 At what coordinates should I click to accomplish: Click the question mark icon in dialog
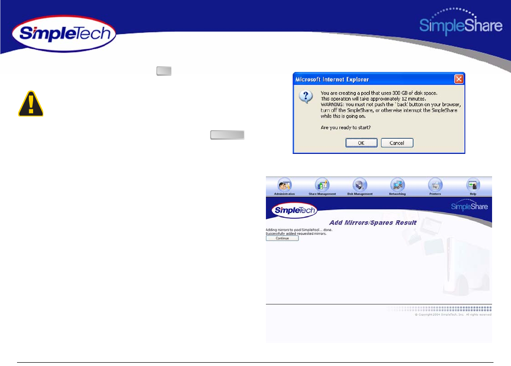point(306,97)
